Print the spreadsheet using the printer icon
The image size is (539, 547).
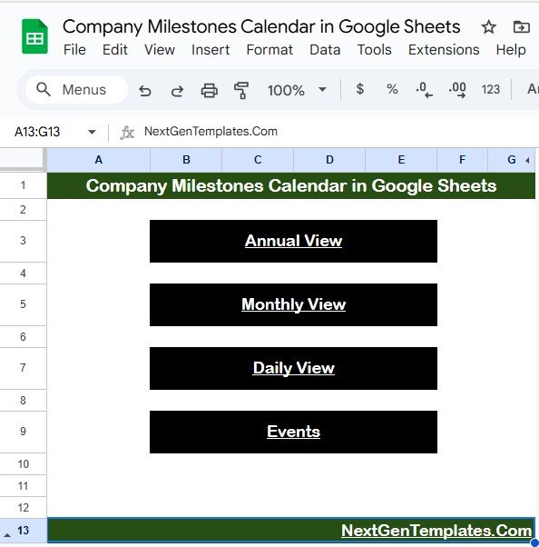pyautogui.click(x=209, y=90)
